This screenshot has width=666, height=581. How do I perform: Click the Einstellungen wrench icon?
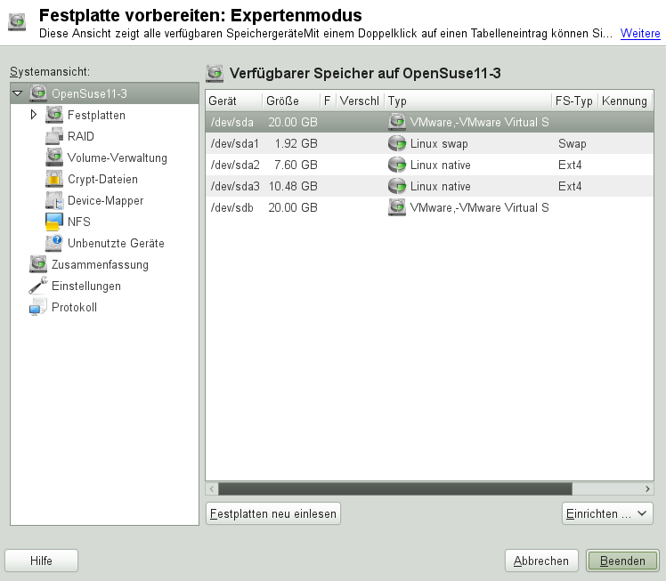(37, 286)
